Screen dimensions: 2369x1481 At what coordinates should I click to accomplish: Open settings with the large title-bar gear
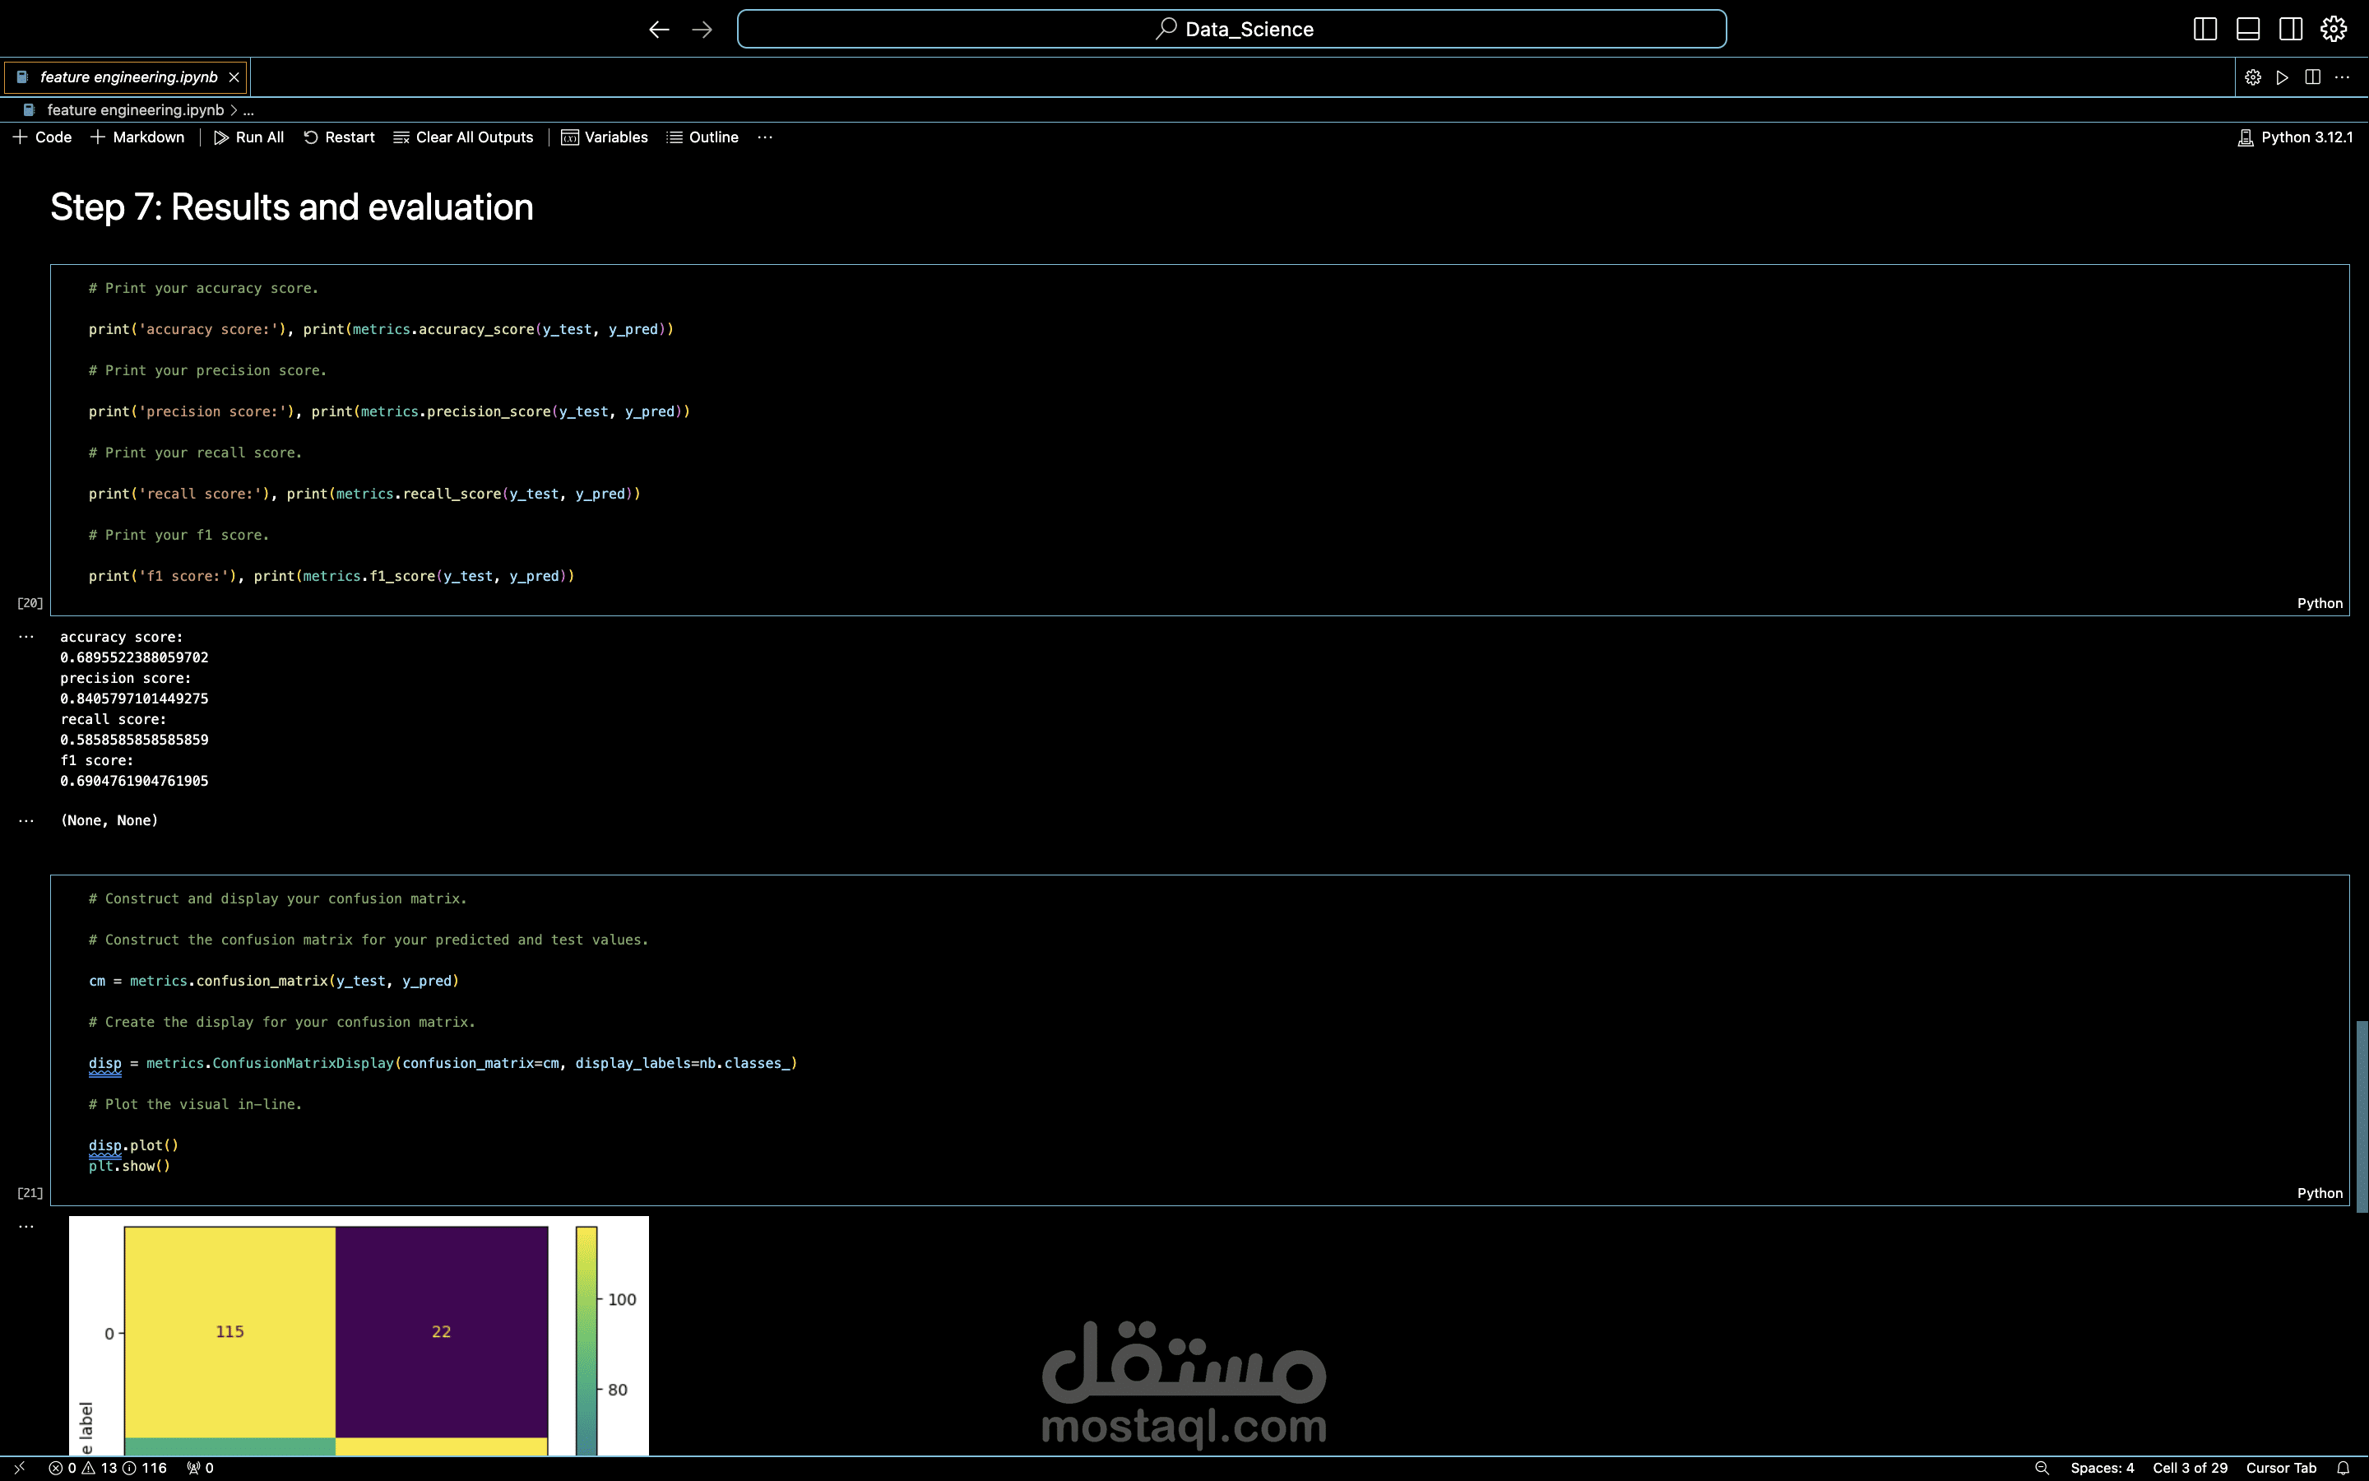pos(2334,30)
